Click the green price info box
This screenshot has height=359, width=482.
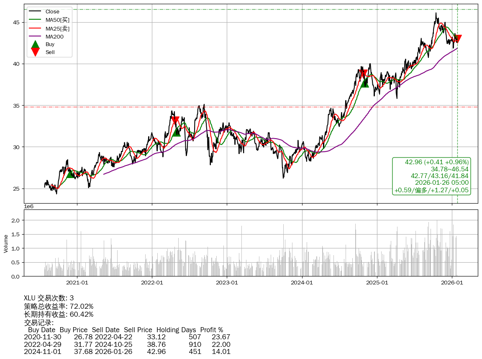431,176
